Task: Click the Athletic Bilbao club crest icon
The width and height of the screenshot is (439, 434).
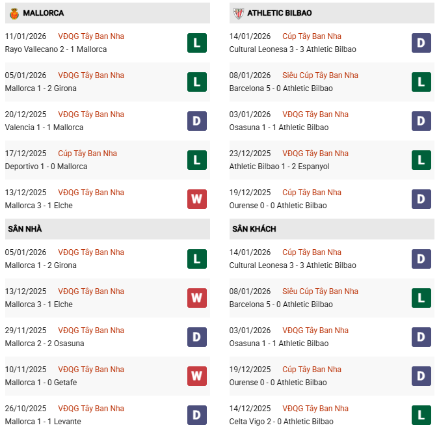Action: (238, 13)
